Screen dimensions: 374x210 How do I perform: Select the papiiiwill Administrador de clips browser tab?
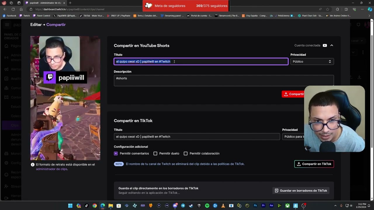pos(45,3)
